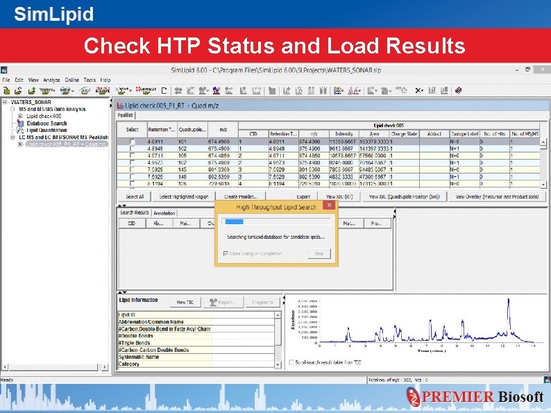Click the SimLipid app icon in title bar
Image resolution: width=551 pixels, height=413 pixels.
tap(4, 70)
